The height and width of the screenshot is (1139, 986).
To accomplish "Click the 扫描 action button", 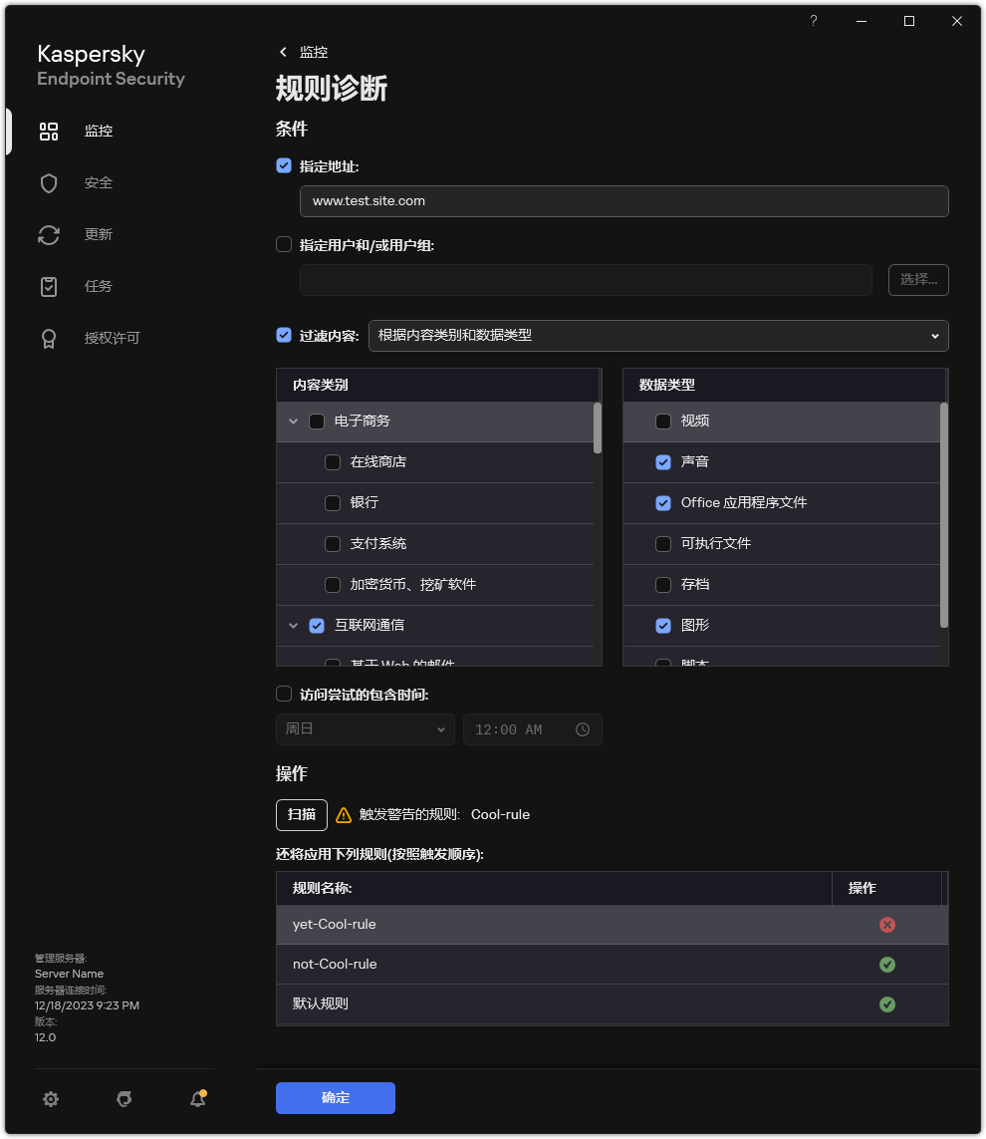I will click(x=301, y=814).
